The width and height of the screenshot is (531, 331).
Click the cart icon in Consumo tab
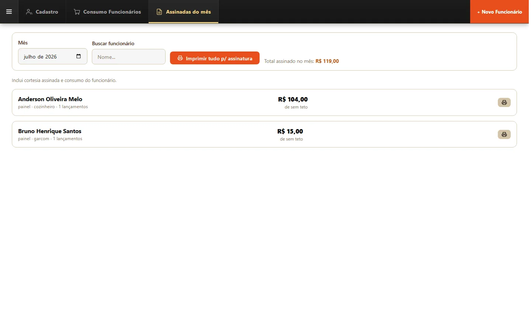tap(77, 12)
